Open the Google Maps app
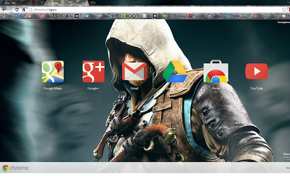The image size is (290, 181). coord(53,71)
